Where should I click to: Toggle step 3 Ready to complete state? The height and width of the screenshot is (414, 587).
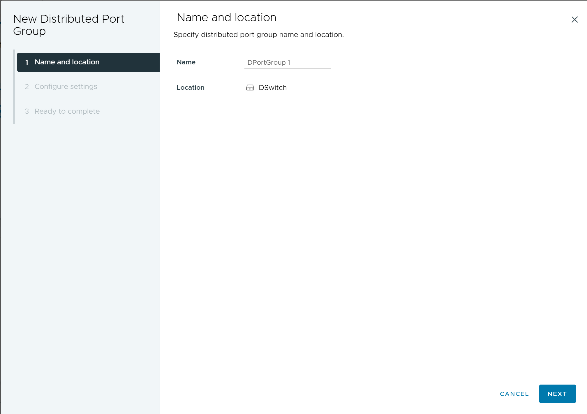[67, 111]
